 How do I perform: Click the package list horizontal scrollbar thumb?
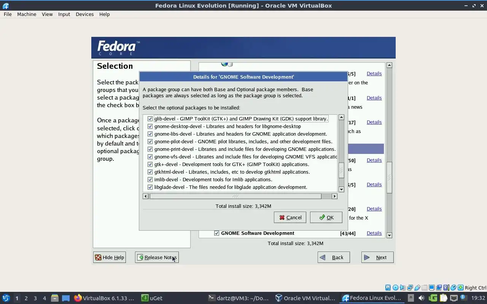click(x=236, y=196)
